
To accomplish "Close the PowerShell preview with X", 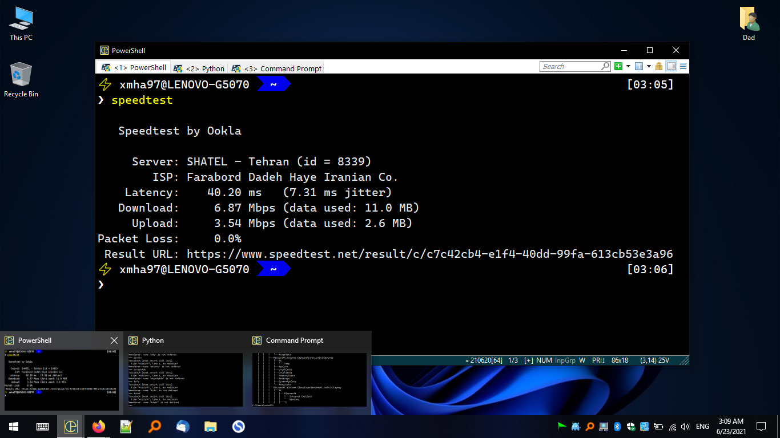I will pyautogui.click(x=114, y=340).
